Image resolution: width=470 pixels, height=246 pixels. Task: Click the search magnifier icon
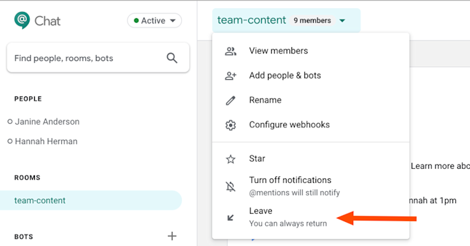tap(172, 58)
